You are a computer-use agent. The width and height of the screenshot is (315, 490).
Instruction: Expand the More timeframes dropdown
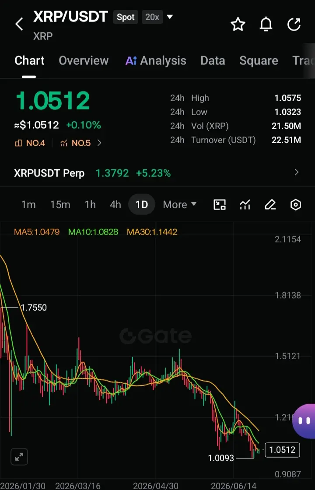click(180, 205)
